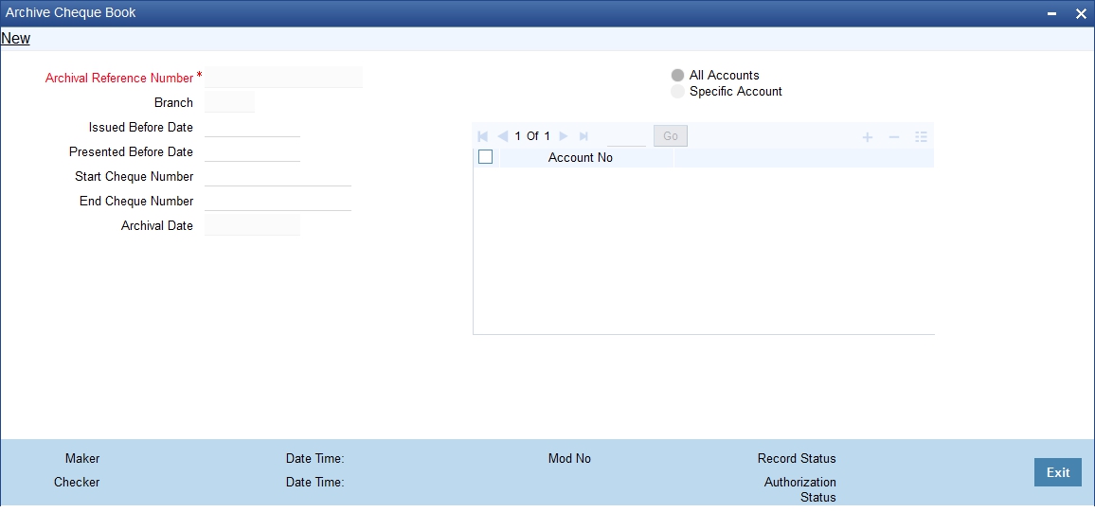This screenshot has width=1095, height=512.
Task: Click the Maker 'Date Time:' label
Action: 314,459
